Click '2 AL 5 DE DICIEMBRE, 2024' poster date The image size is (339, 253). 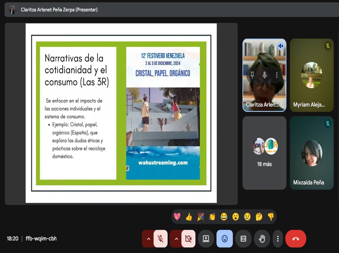[163, 63]
